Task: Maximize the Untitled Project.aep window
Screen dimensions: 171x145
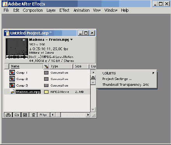Action: (x=86, y=33)
